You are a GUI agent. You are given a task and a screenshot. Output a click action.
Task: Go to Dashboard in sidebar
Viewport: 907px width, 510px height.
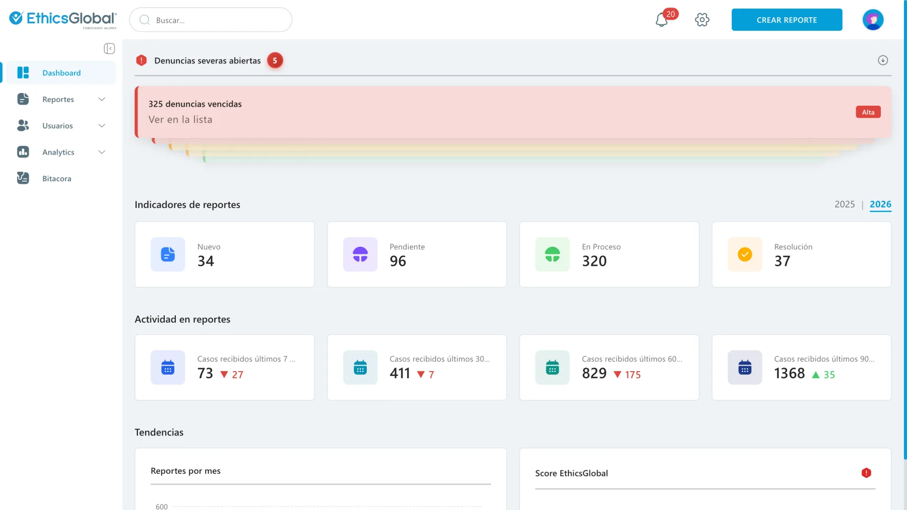(x=61, y=72)
